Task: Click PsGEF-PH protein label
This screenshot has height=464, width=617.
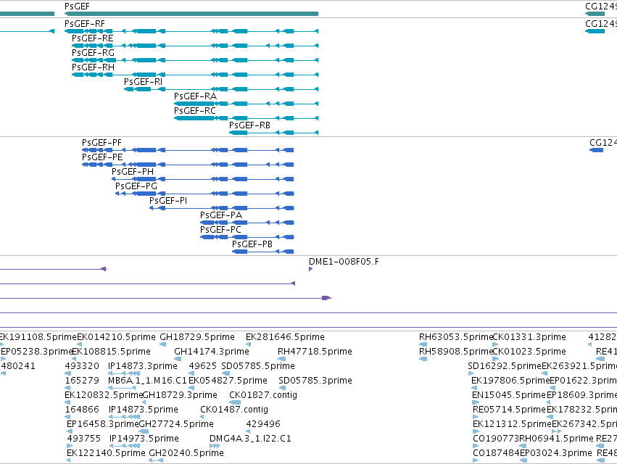Action: click(133, 172)
